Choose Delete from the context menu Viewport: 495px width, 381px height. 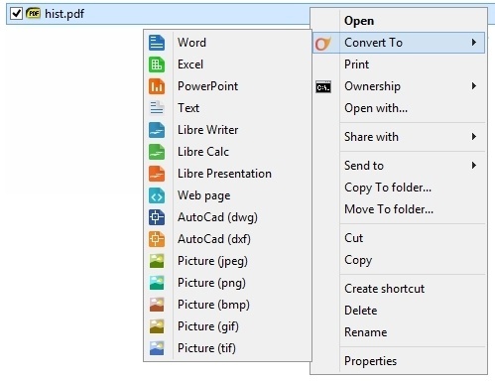[x=361, y=311]
